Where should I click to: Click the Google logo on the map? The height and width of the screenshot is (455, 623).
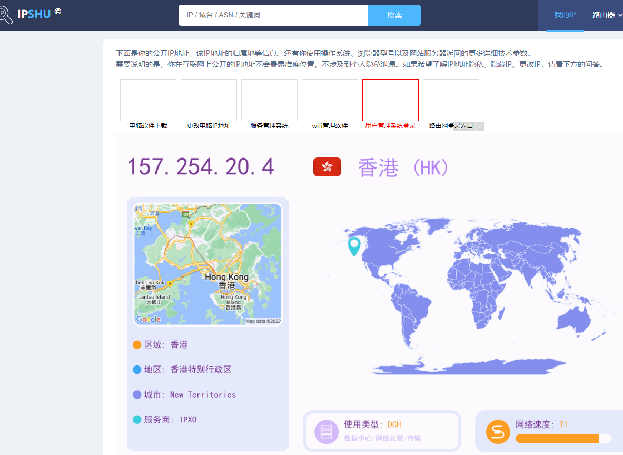[x=148, y=319]
